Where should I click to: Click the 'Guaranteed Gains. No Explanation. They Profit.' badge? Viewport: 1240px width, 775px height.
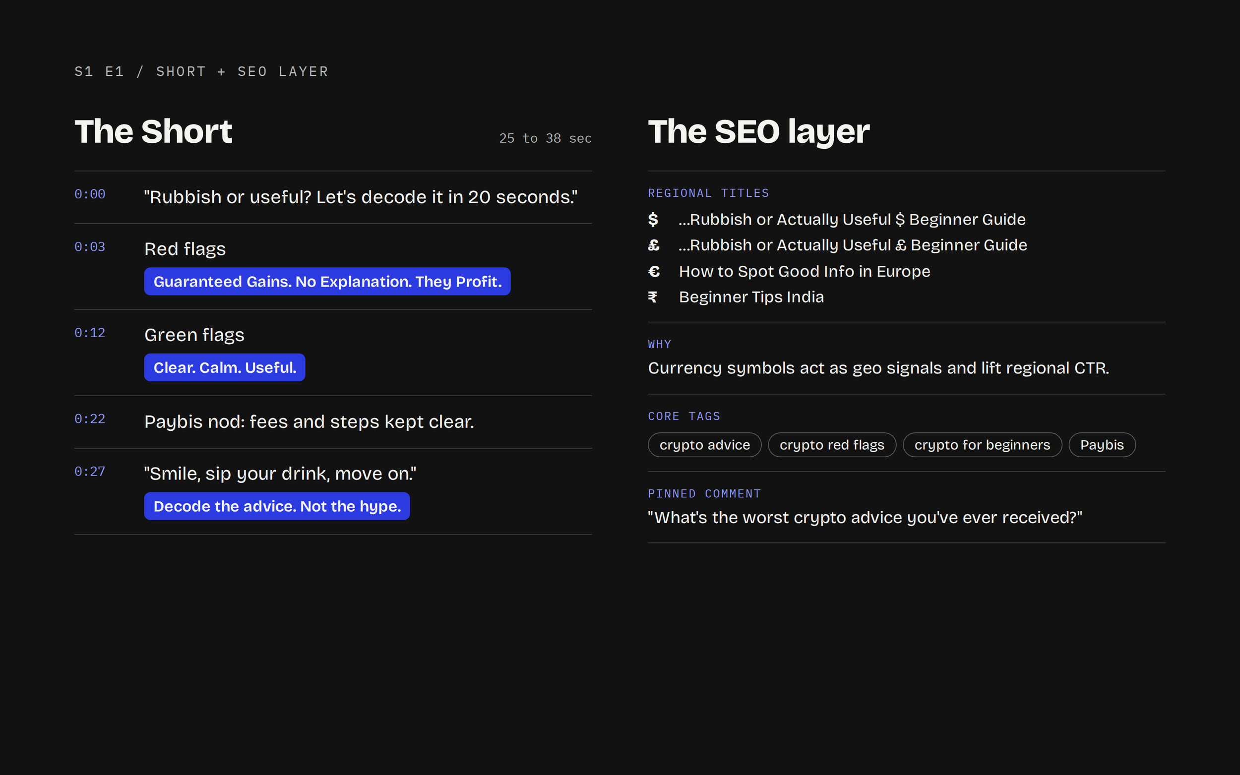[x=327, y=282]
